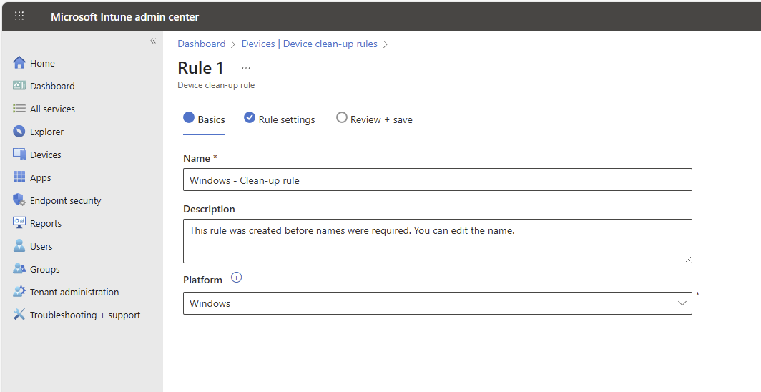Click the Explorer compass icon
The width and height of the screenshot is (761, 392).
tap(19, 132)
